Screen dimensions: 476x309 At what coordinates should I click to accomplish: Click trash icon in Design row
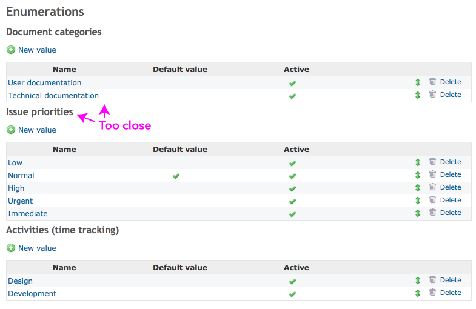432,280
